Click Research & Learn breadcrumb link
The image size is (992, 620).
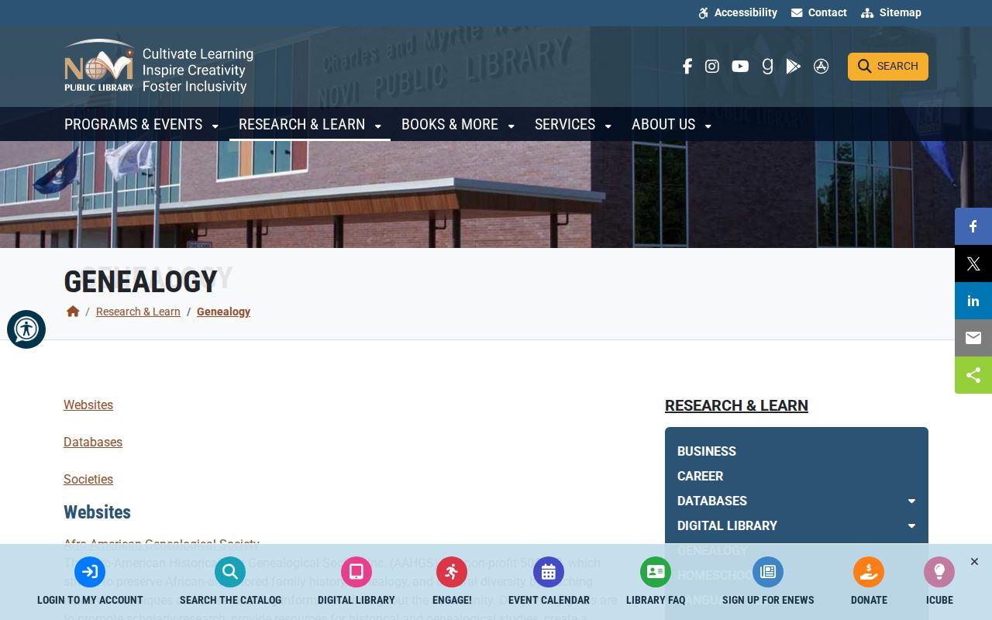coord(138,312)
